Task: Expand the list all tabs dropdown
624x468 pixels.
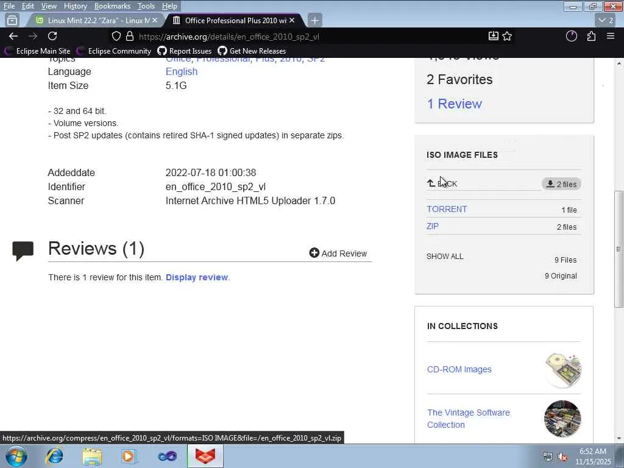Action: (x=606, y=20)
